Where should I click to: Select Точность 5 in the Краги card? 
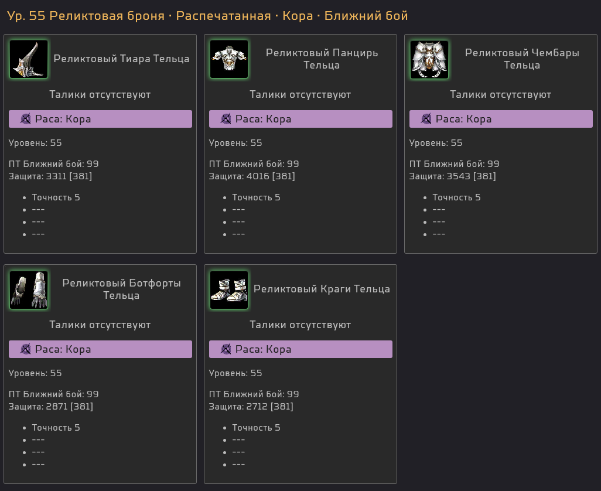click(257, 428)
